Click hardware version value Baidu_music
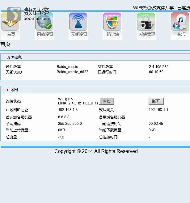 pyautogui.click(x=67, y=67)
